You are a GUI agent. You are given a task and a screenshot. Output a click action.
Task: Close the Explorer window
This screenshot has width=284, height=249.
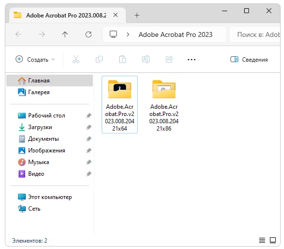[269, 11]
